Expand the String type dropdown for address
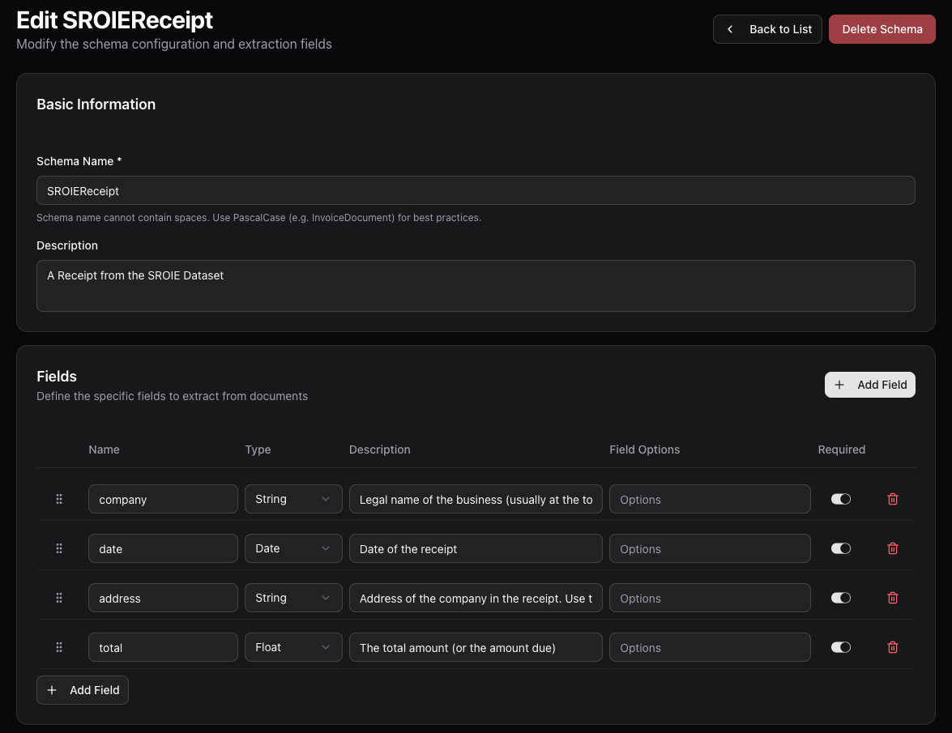Image resolution: width=952 pixels, height=733 pixels. 293,598
